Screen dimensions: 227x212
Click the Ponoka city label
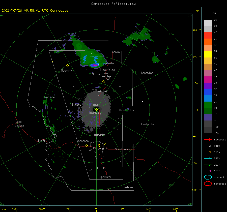(x=115, y=52)
